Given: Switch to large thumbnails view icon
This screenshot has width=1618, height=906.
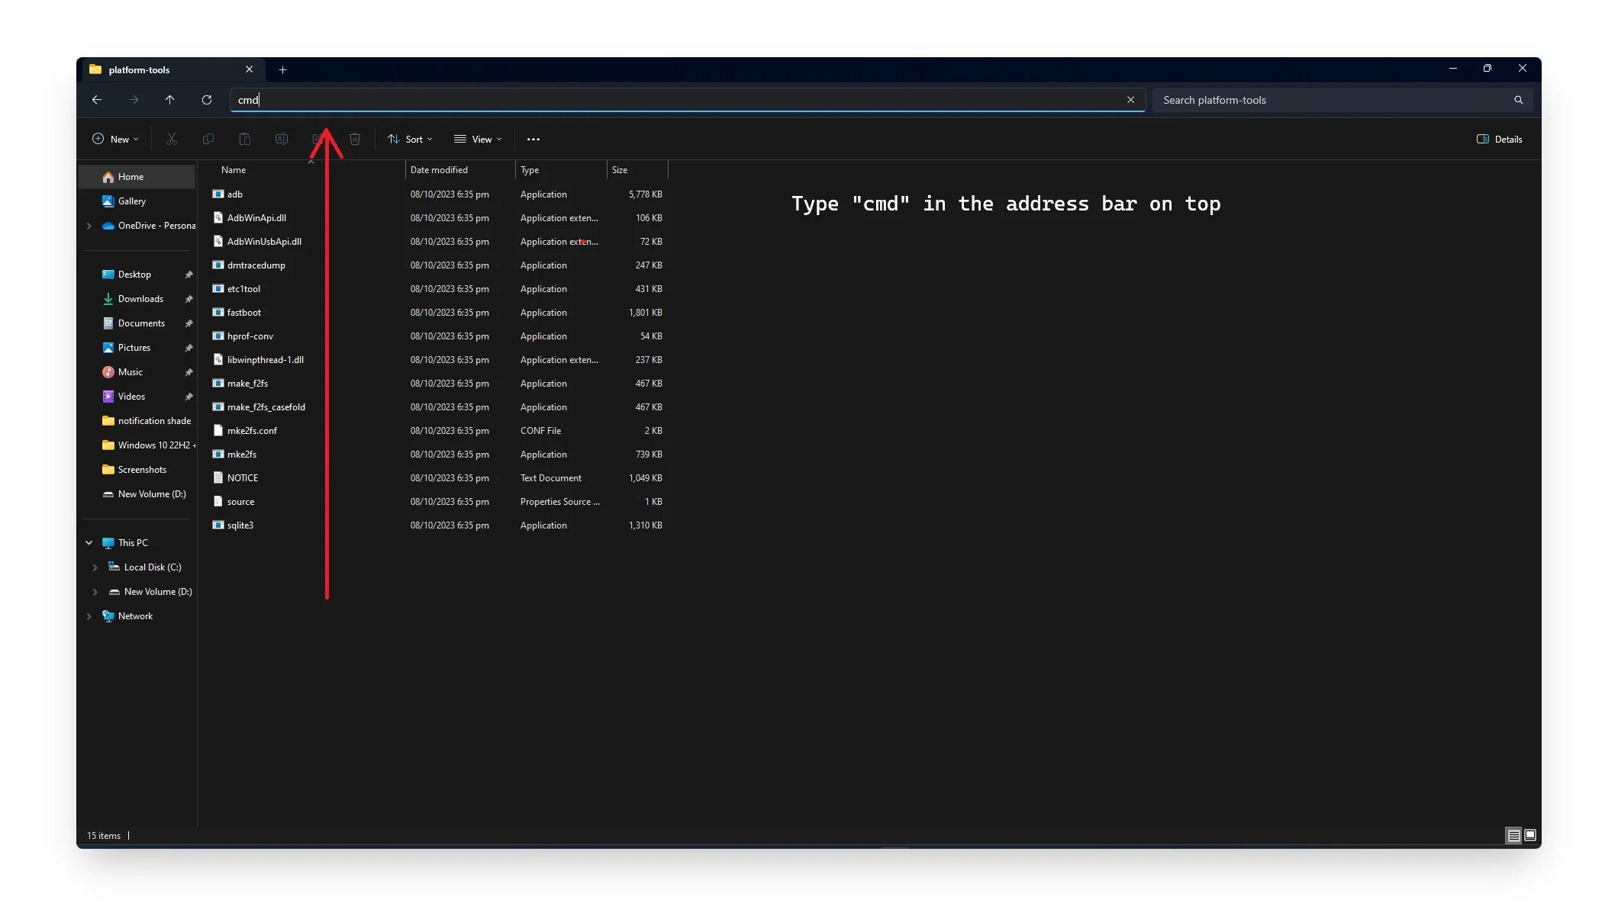Looking at the screenshot, I should pos(1530,835).
